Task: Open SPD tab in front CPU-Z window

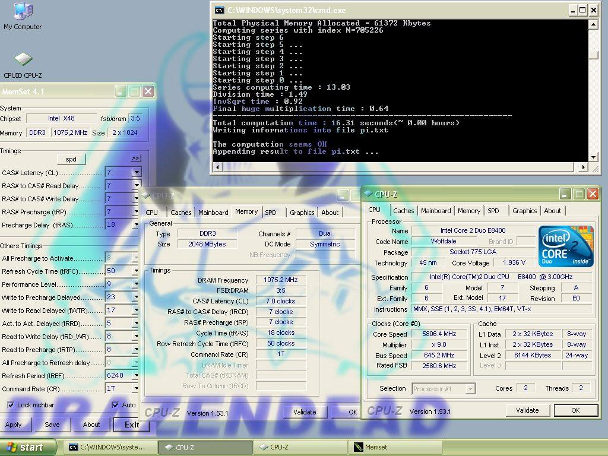Action: (x=493, y=211)
